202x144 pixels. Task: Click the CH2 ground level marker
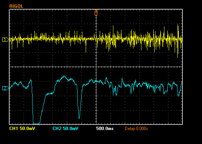click(x=6, y=88)
